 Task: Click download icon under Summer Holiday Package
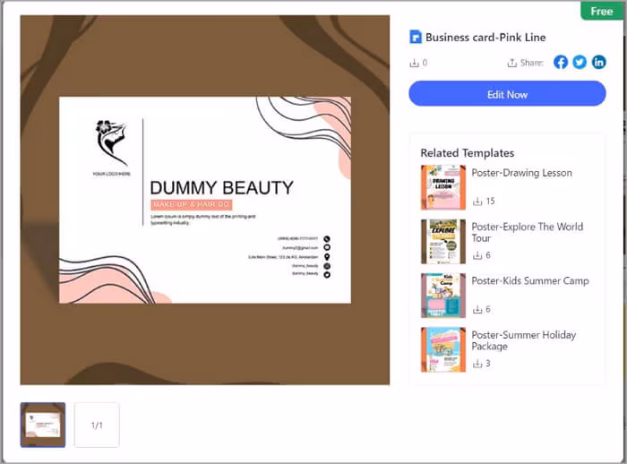(477, 364)
